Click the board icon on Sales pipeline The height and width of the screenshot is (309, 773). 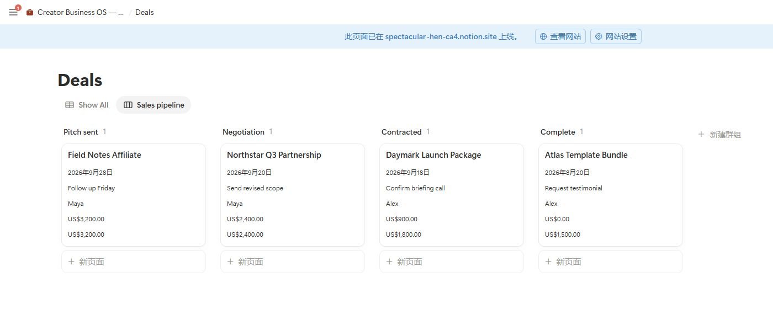click(x=128, y=105)
